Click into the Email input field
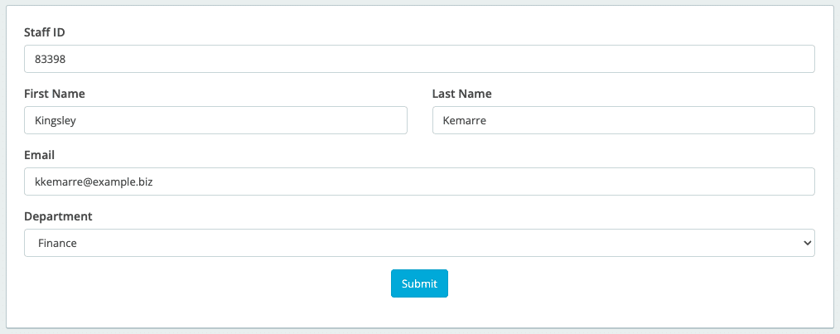Screen dimensions: 840x334 tap(419, 182)
